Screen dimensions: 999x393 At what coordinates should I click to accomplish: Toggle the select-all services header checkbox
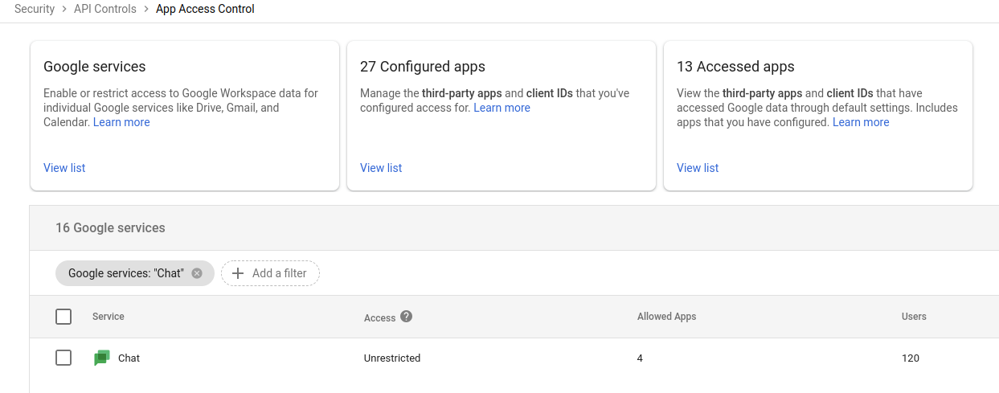[63, 317]
